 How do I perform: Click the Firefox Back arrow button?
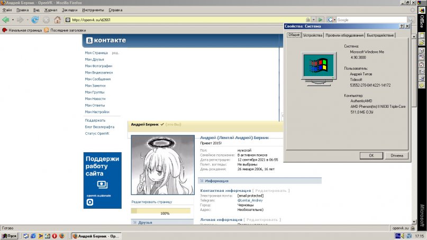(x=5, y=20)
